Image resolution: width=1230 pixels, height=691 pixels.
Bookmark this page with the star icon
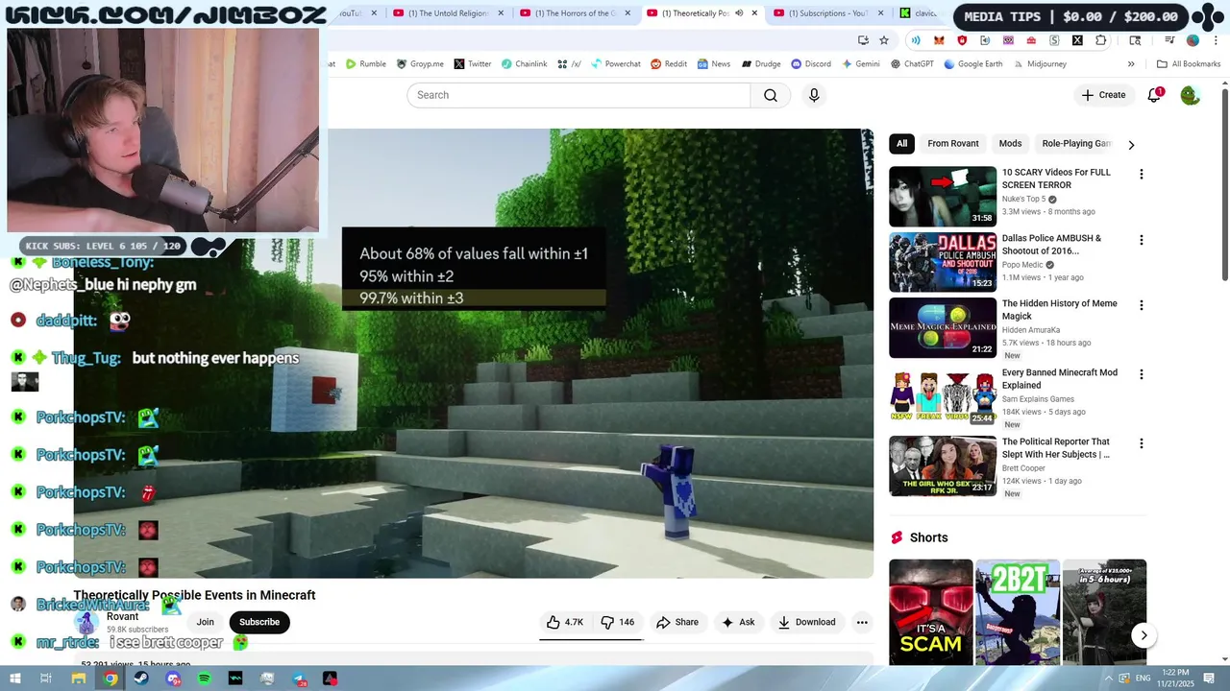pos(884,40)
